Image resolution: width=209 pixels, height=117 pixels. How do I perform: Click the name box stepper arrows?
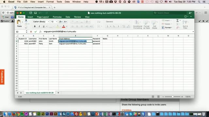26,32
